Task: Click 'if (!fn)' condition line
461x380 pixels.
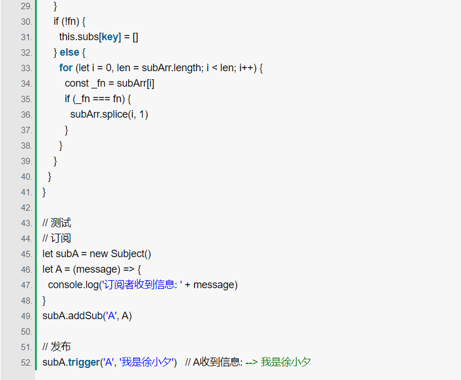Action: pos(69,21)
